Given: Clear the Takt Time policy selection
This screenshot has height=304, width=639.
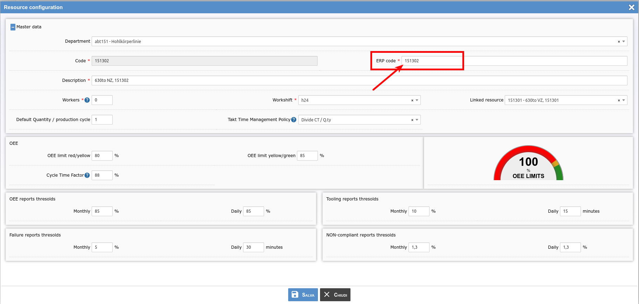Looking at the screenshot, I should click(x=412, y=120).
